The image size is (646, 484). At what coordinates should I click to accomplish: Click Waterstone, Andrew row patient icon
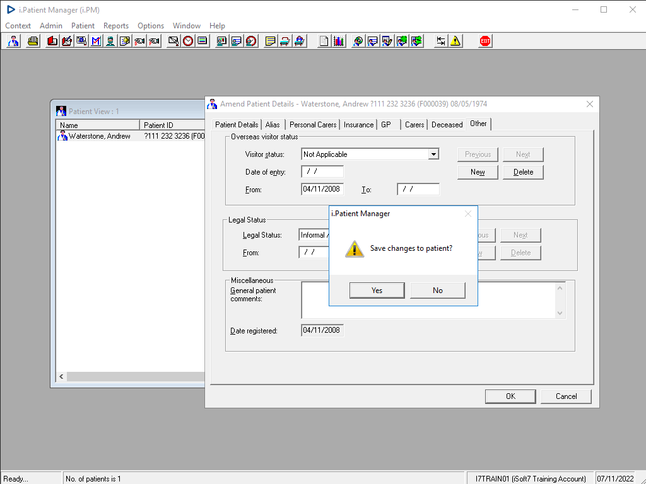62,136
